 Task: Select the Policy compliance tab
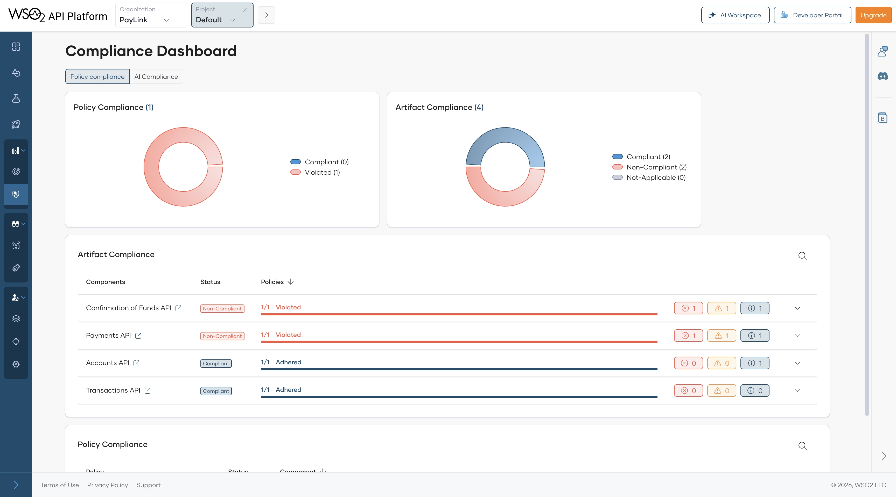pyautogui.click(x=97, y=76)
